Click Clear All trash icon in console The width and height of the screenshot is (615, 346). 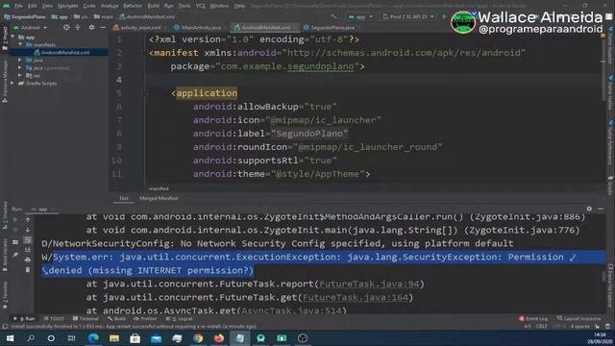[x=28, y=270]
